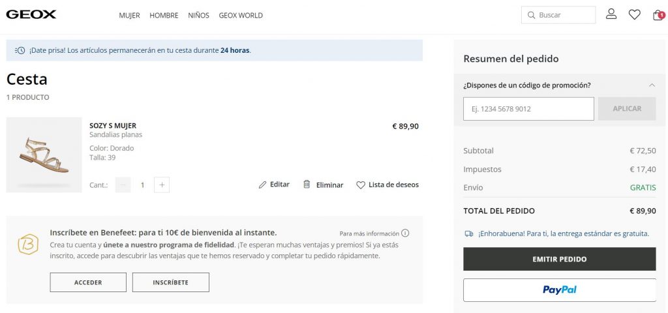Image resolution: width=668 pixels, height=313 pixels.
Task: Decrease quantity with the minus button
Action: click(x=123, y=185)
